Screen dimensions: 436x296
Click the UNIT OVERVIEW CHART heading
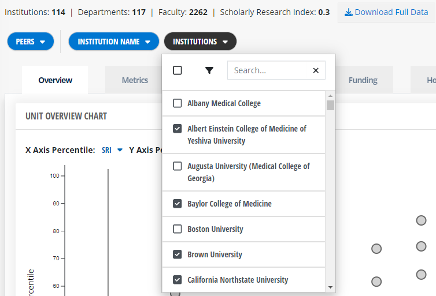pyautogui.click(x=66, y=116)
